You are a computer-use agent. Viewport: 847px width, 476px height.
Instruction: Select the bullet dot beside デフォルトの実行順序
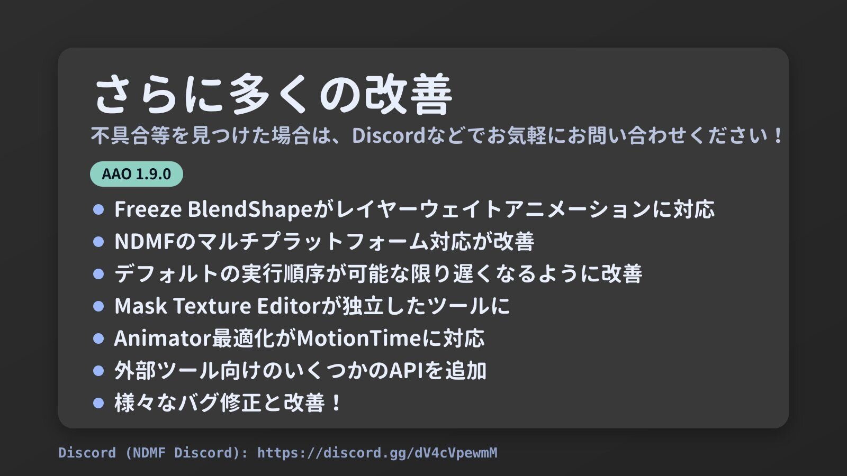98,274
